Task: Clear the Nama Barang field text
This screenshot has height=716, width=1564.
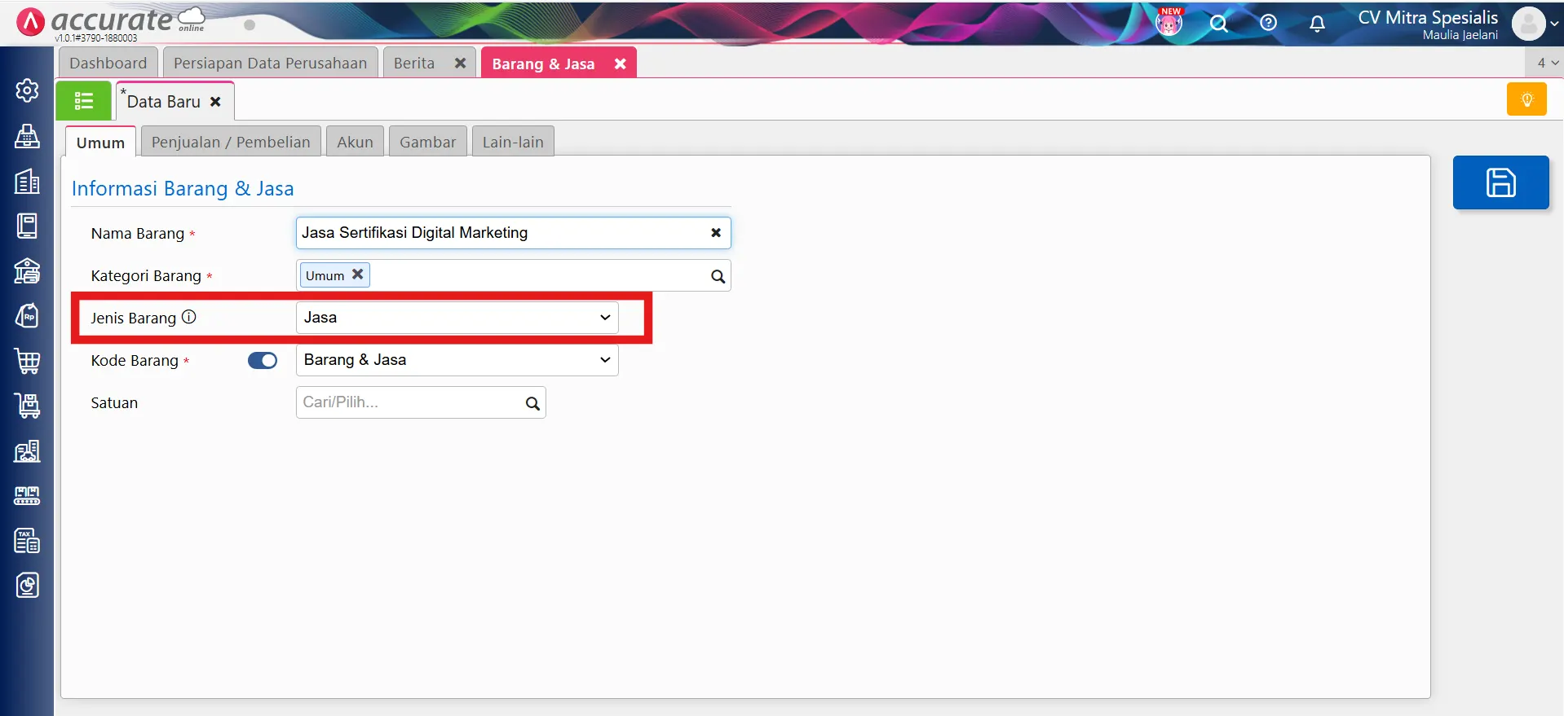Action: [x=715, y=233]
